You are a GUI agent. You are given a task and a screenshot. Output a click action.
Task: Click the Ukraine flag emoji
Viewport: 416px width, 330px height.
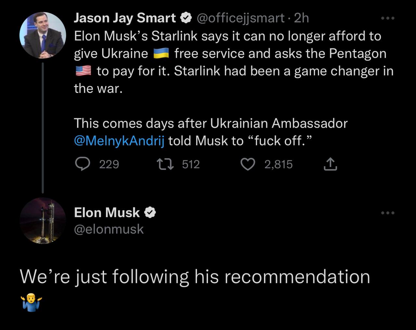click(x=161, y=53)
